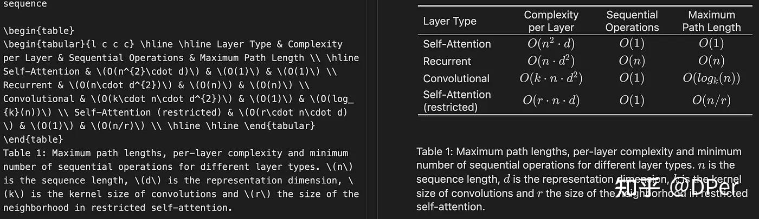This screenshot has height=219, width=759.
Task: Click the O(n² · d) complexity cell
Action: click(x=551, y=44)
